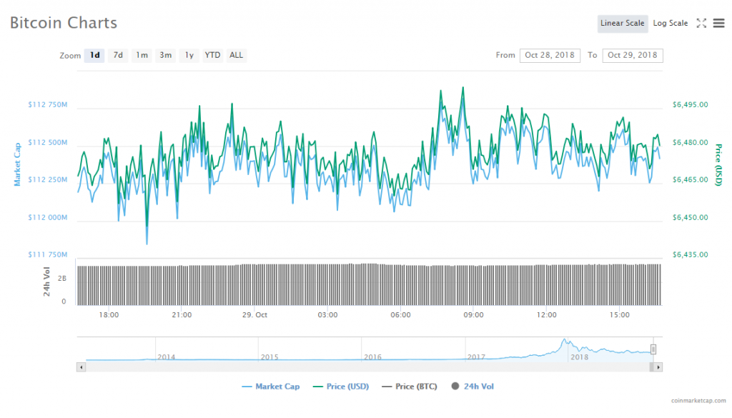Show ALL historical data
The width and height of the screenshot is (732, 418).
(236, 56)
